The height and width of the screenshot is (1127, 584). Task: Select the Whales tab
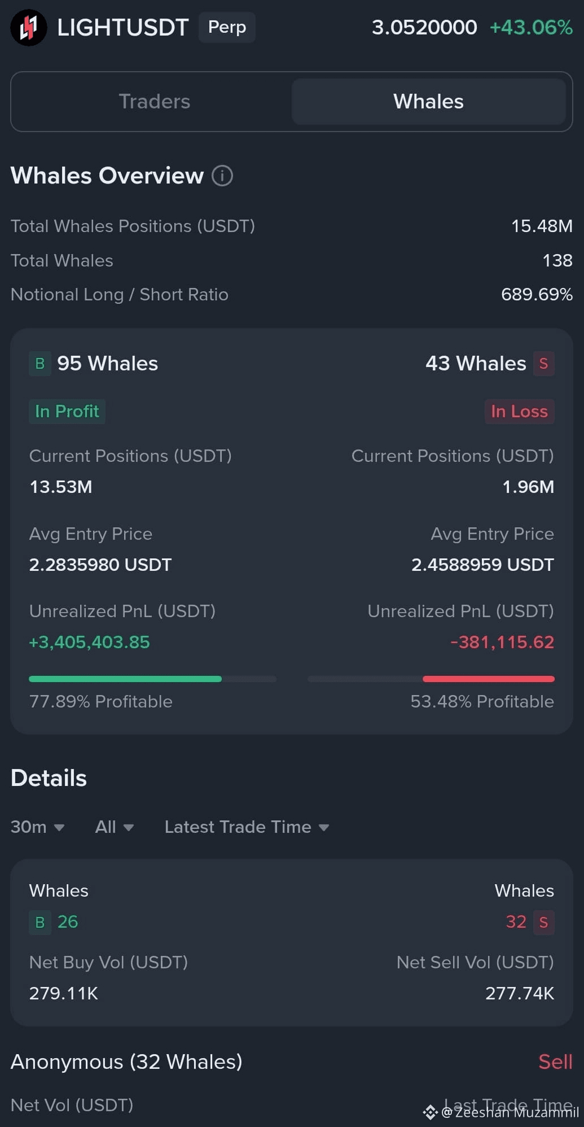pos(428,102)
